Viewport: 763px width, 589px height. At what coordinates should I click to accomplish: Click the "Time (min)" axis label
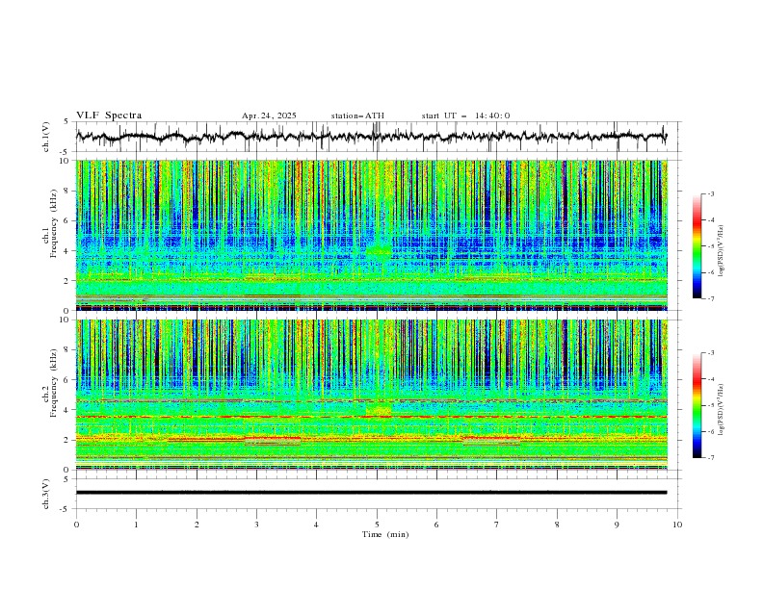coord(385,534)
